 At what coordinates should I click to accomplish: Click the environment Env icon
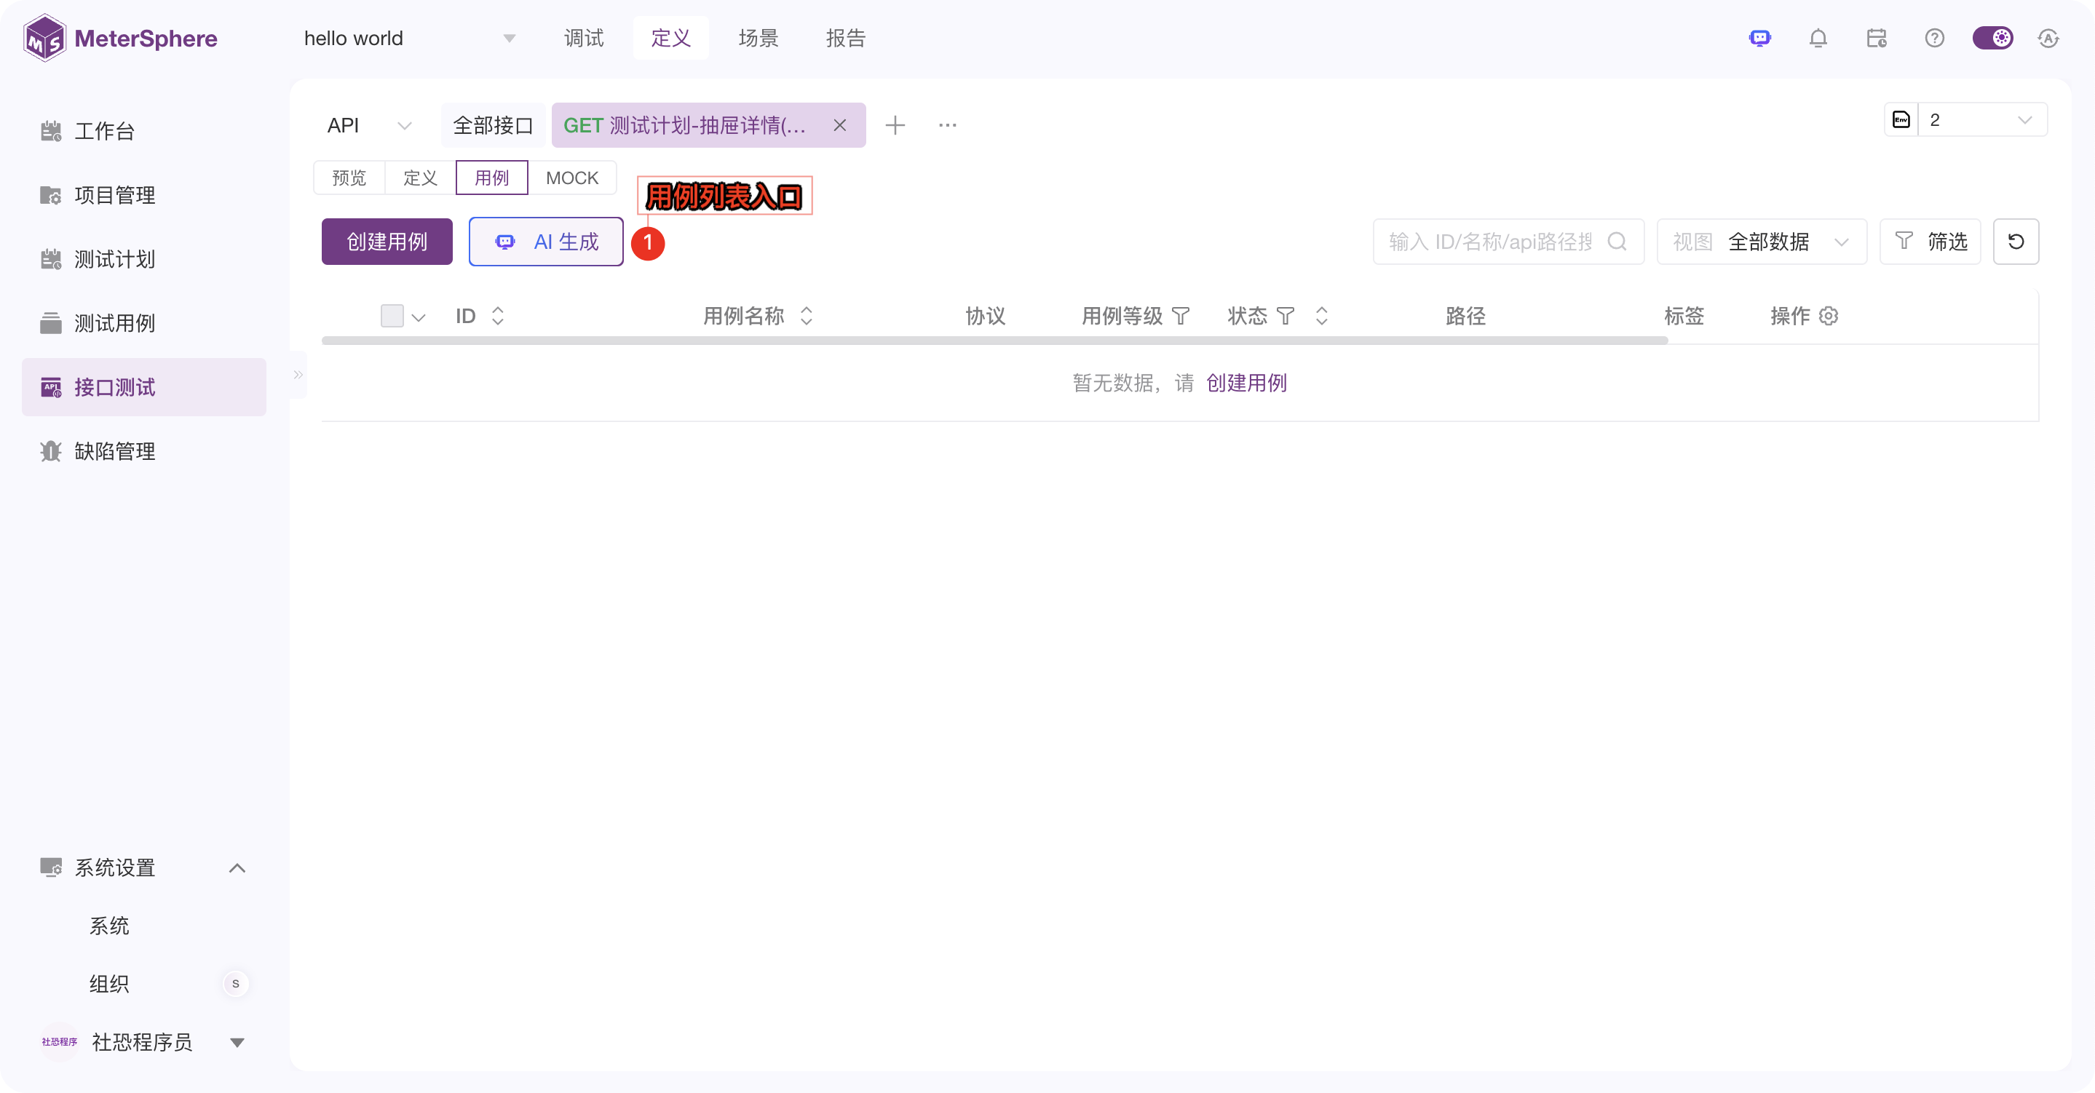pos(1901,119)
